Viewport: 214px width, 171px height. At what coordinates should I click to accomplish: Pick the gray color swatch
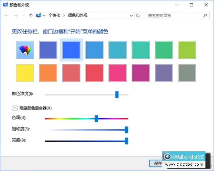click(187, 73)
